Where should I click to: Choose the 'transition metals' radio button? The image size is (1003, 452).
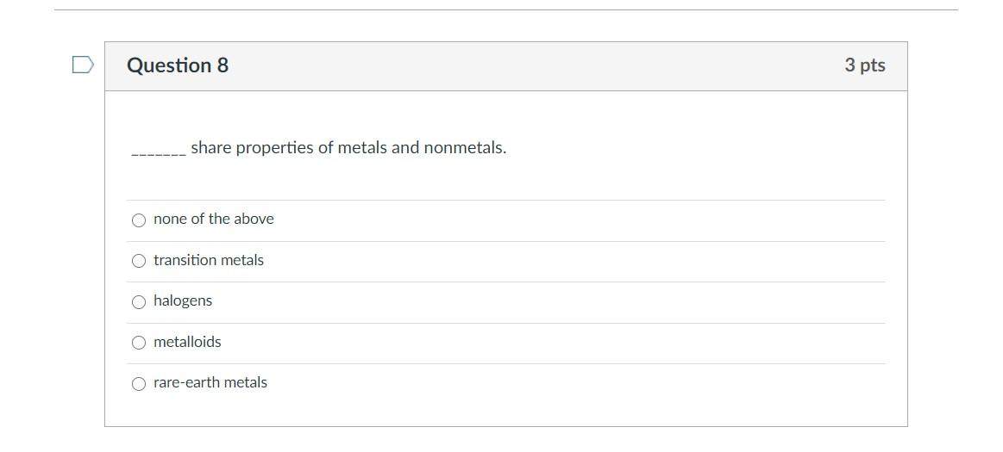[x=139, y=261]
